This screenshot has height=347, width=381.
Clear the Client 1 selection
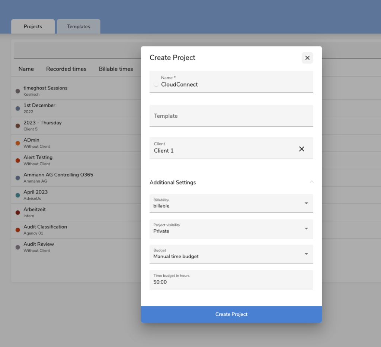coord(301,149)
